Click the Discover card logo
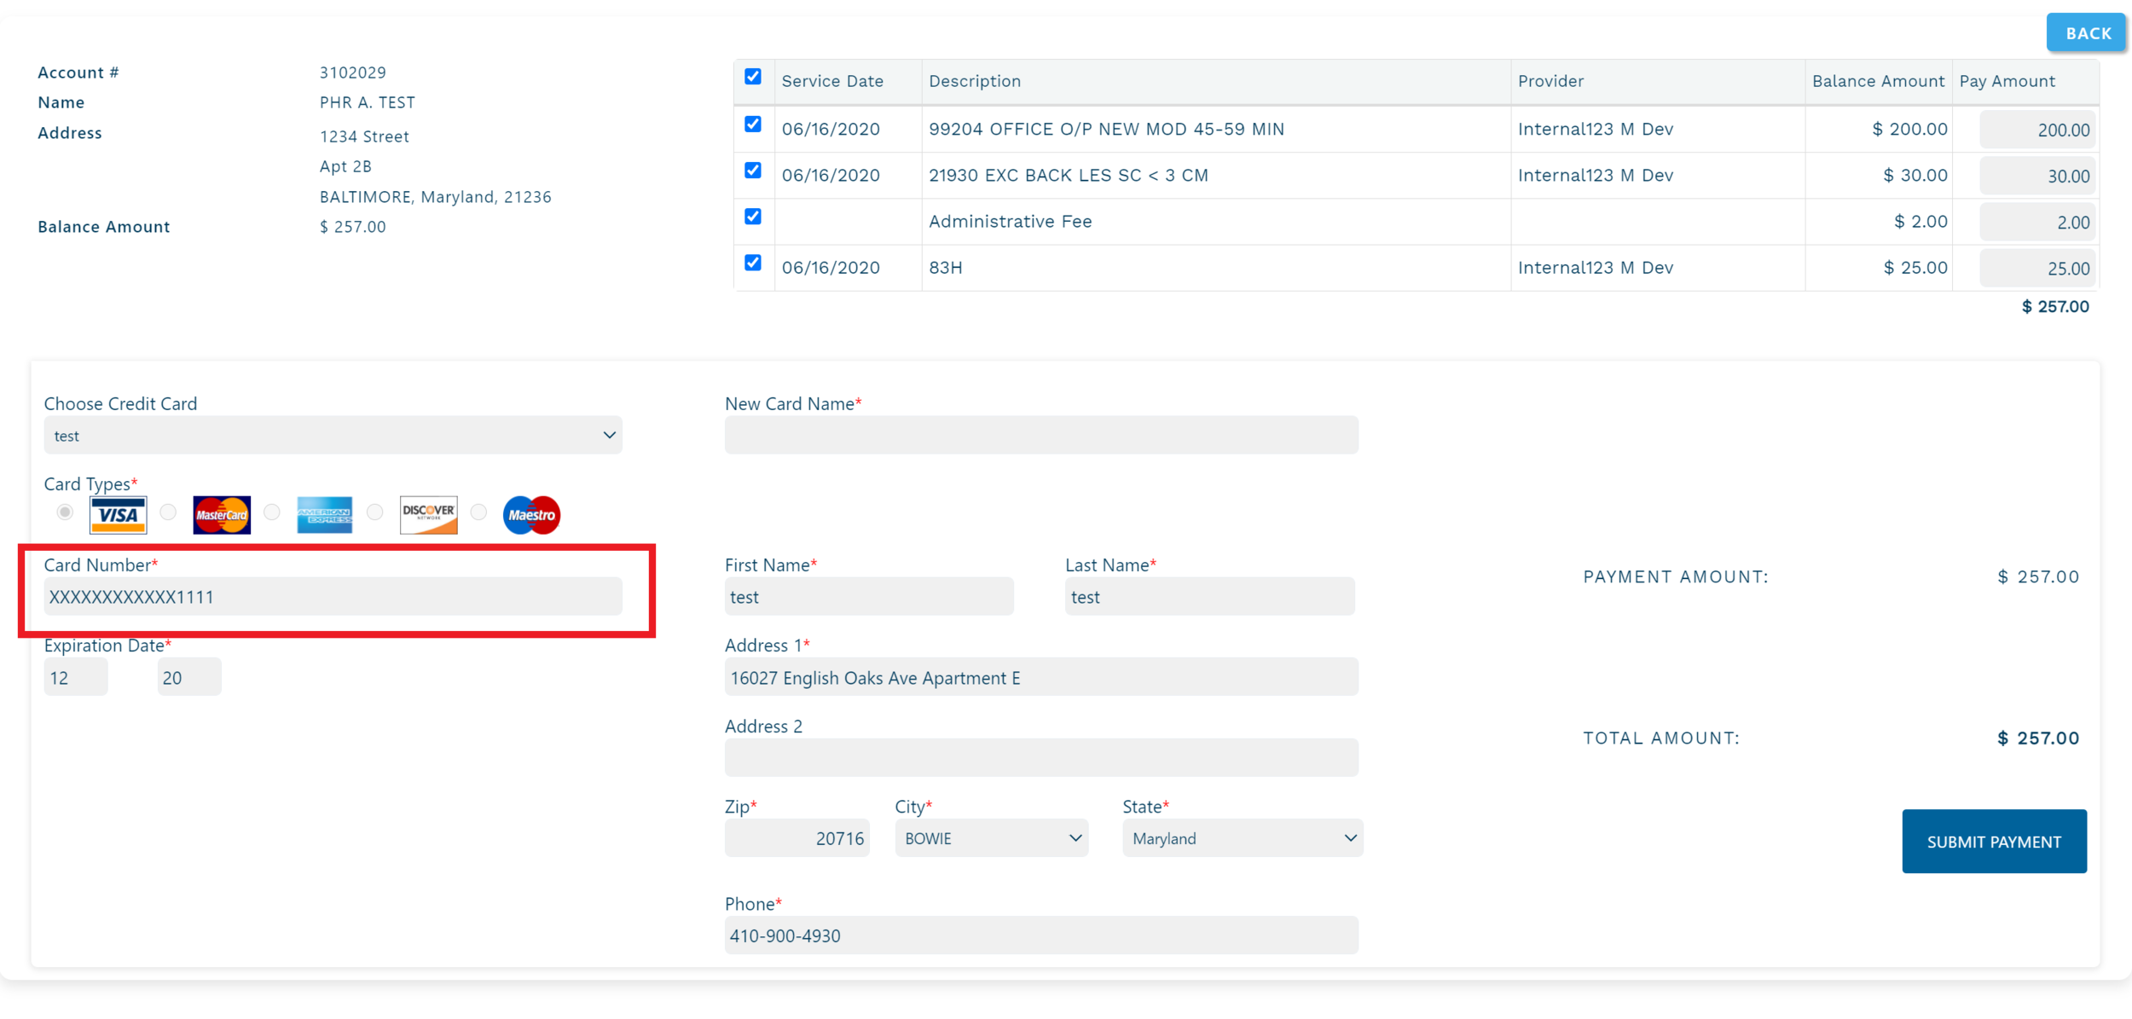Viewport: 2132px width, 1019px height. 428,514
